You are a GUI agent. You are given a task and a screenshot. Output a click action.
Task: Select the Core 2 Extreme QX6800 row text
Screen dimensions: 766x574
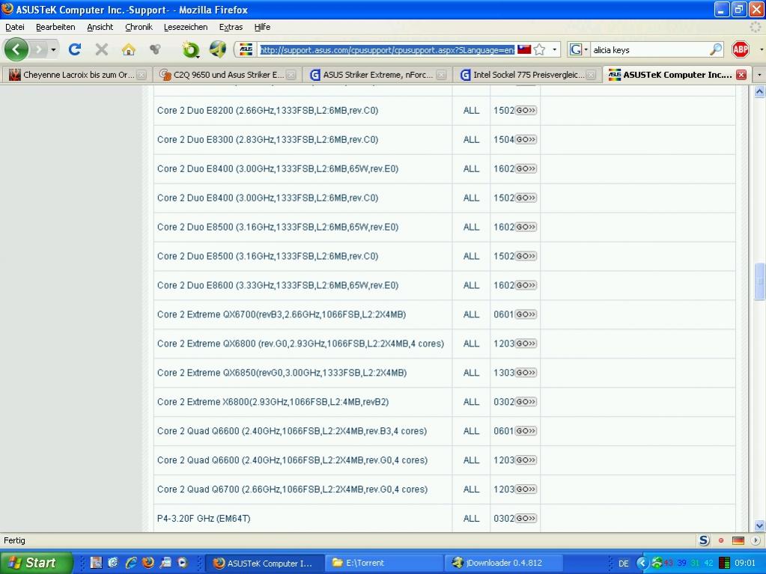pos(300,344)
